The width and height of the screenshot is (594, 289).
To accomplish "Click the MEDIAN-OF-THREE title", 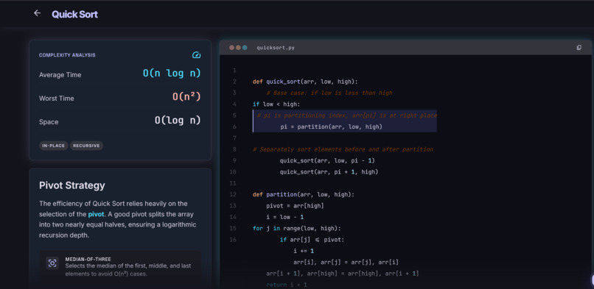I will [x=88, y=259].
